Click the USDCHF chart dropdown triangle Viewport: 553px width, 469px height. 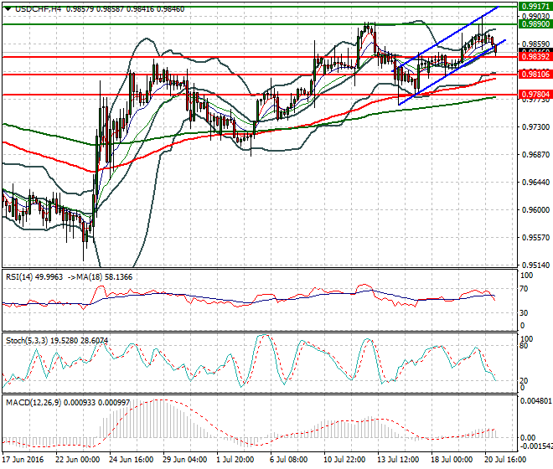pos(8,9)
